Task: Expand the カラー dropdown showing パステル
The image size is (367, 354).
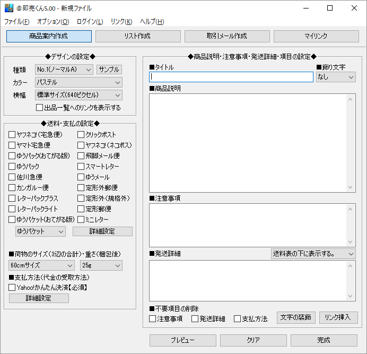Action: [78, 82]
